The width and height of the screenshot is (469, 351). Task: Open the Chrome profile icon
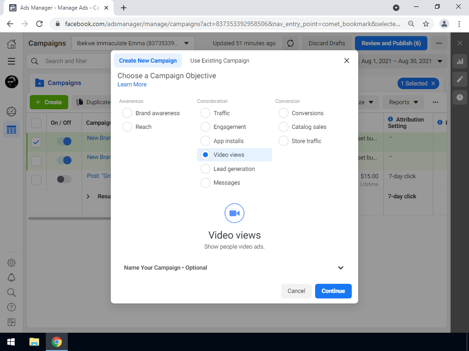click(444, 24)
